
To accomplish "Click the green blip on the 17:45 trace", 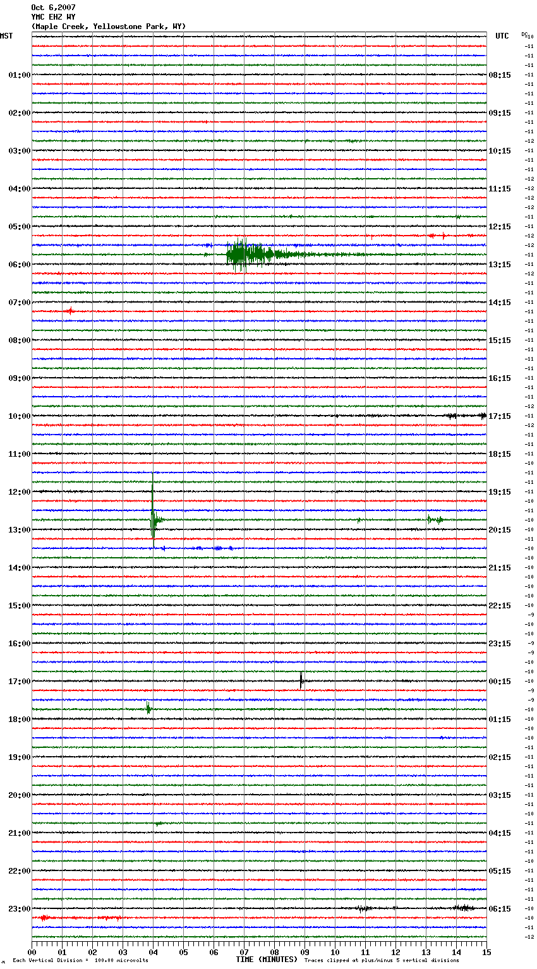I will tap(148, 708).
